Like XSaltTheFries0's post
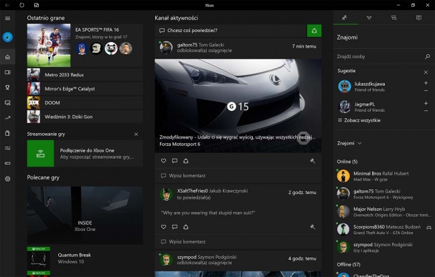 163,227
